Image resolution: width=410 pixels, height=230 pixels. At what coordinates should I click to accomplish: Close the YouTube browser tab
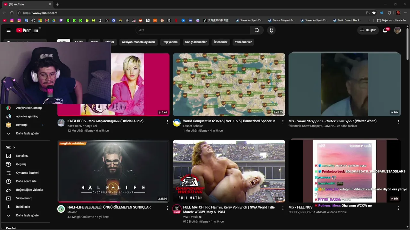click(50, 4)
